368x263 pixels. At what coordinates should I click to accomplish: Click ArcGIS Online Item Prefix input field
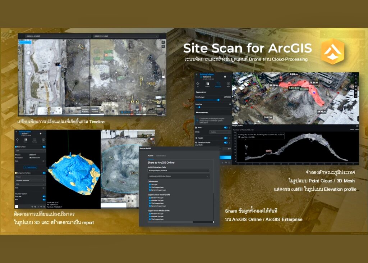(x=178, y=171)
